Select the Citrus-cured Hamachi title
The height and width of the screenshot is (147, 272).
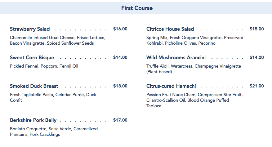click(x=171, y=86)
